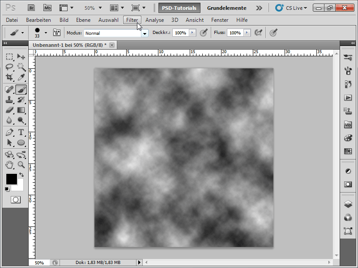Reset default foreground and background colors
The image size is (358, 268).
[7, 189]
